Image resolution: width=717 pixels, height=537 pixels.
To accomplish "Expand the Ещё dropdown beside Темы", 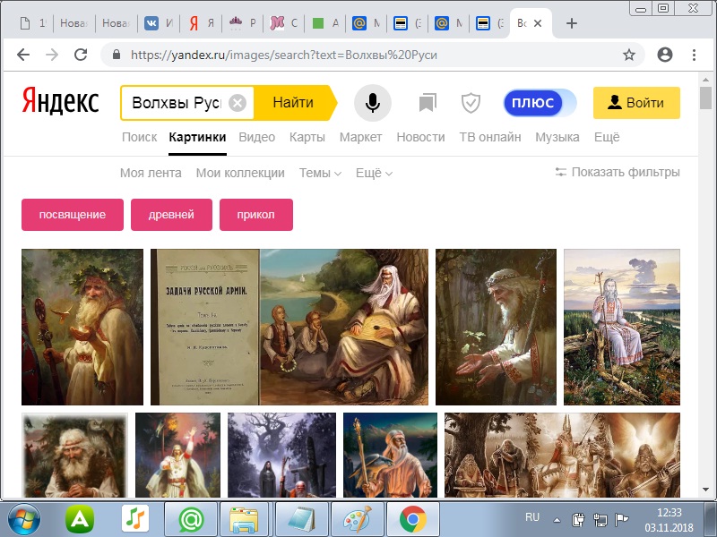I will click(374, 173).
